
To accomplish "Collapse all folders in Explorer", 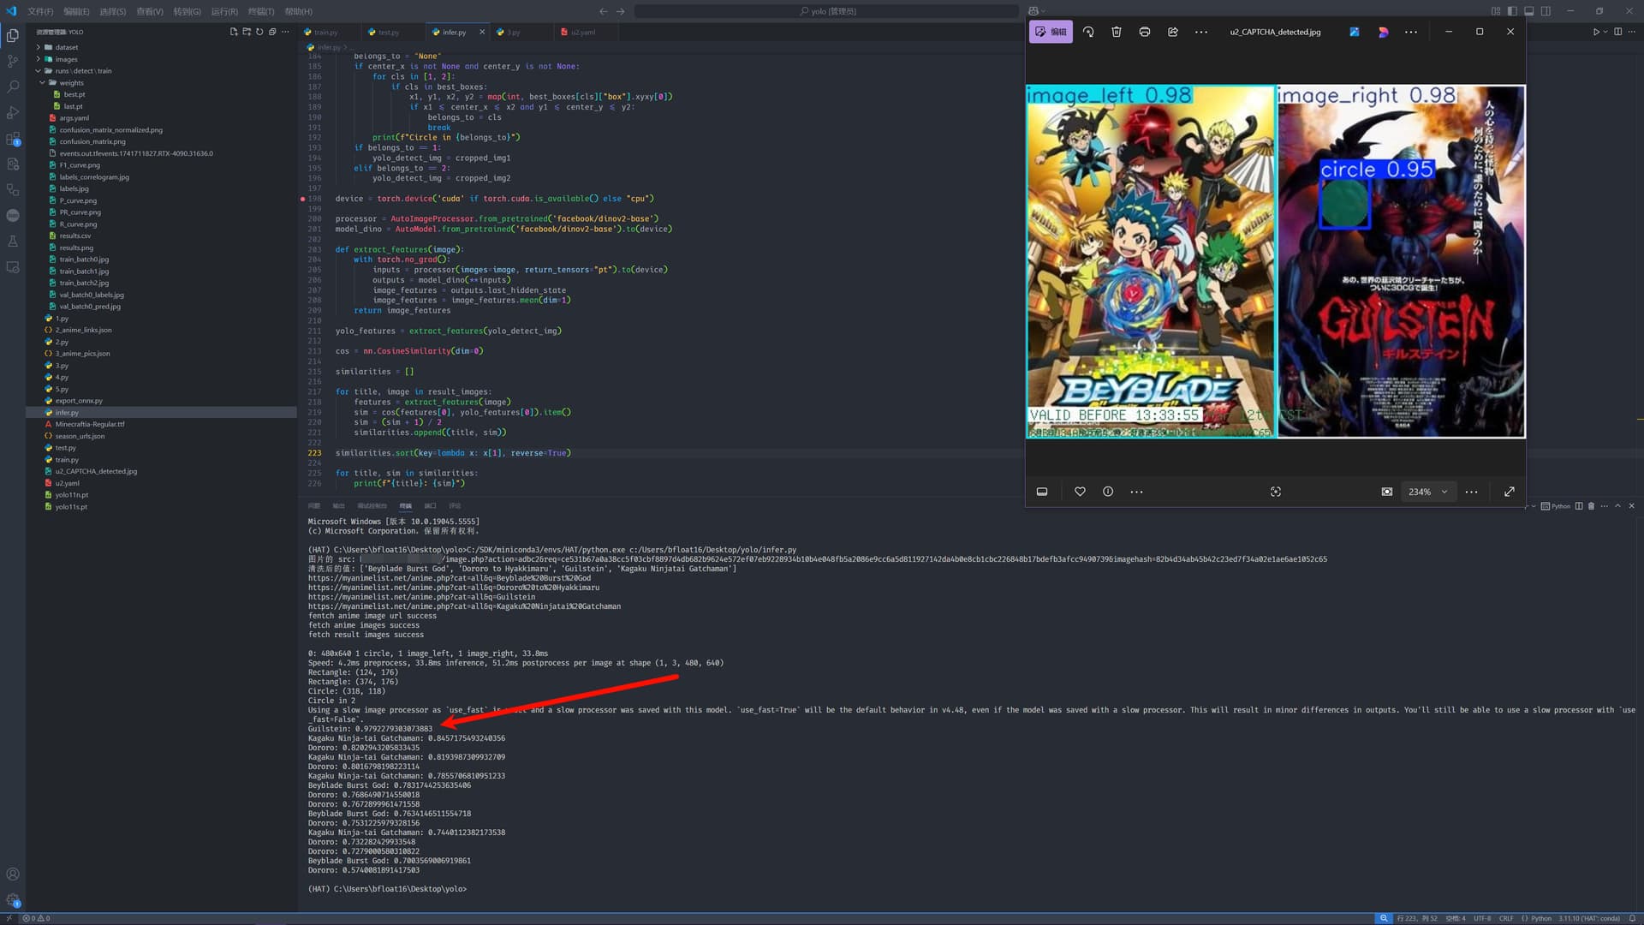I will coord(272,32).
